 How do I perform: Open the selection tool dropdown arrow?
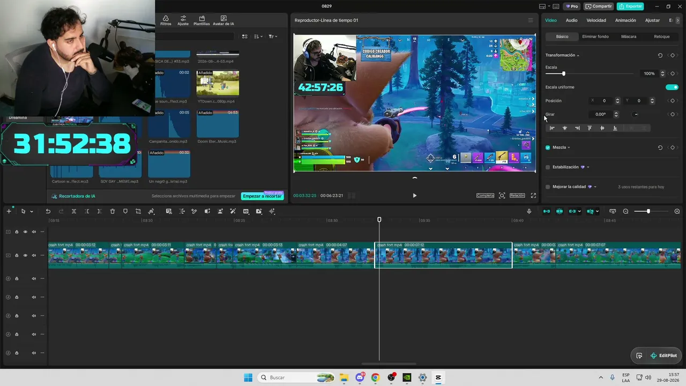pyautogui.click(x=32, y=212)
